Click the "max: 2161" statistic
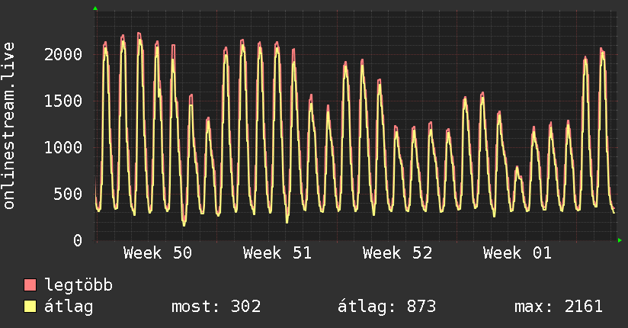The height and width of the screenshot is (328, 628). point(559,307)
